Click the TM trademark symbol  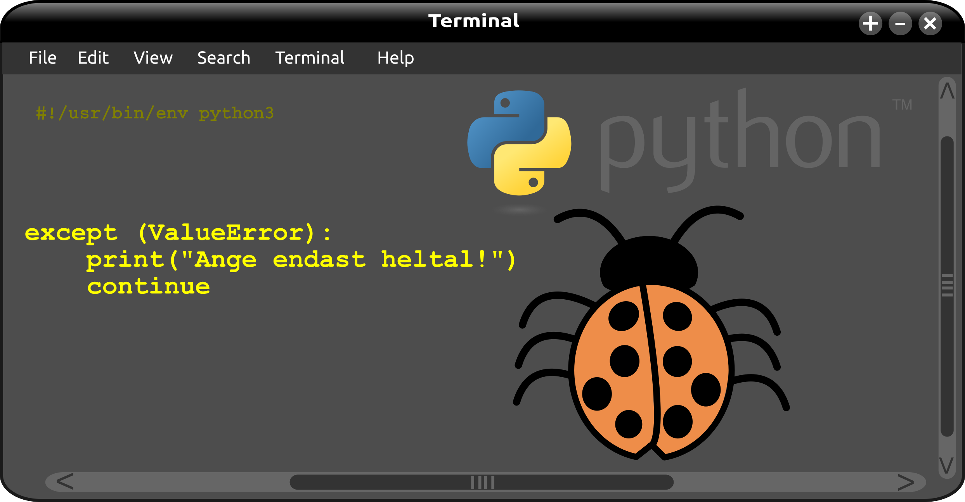905,104
